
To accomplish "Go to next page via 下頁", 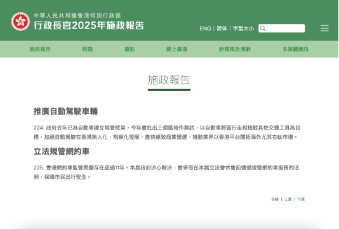I will coord(301,199).
